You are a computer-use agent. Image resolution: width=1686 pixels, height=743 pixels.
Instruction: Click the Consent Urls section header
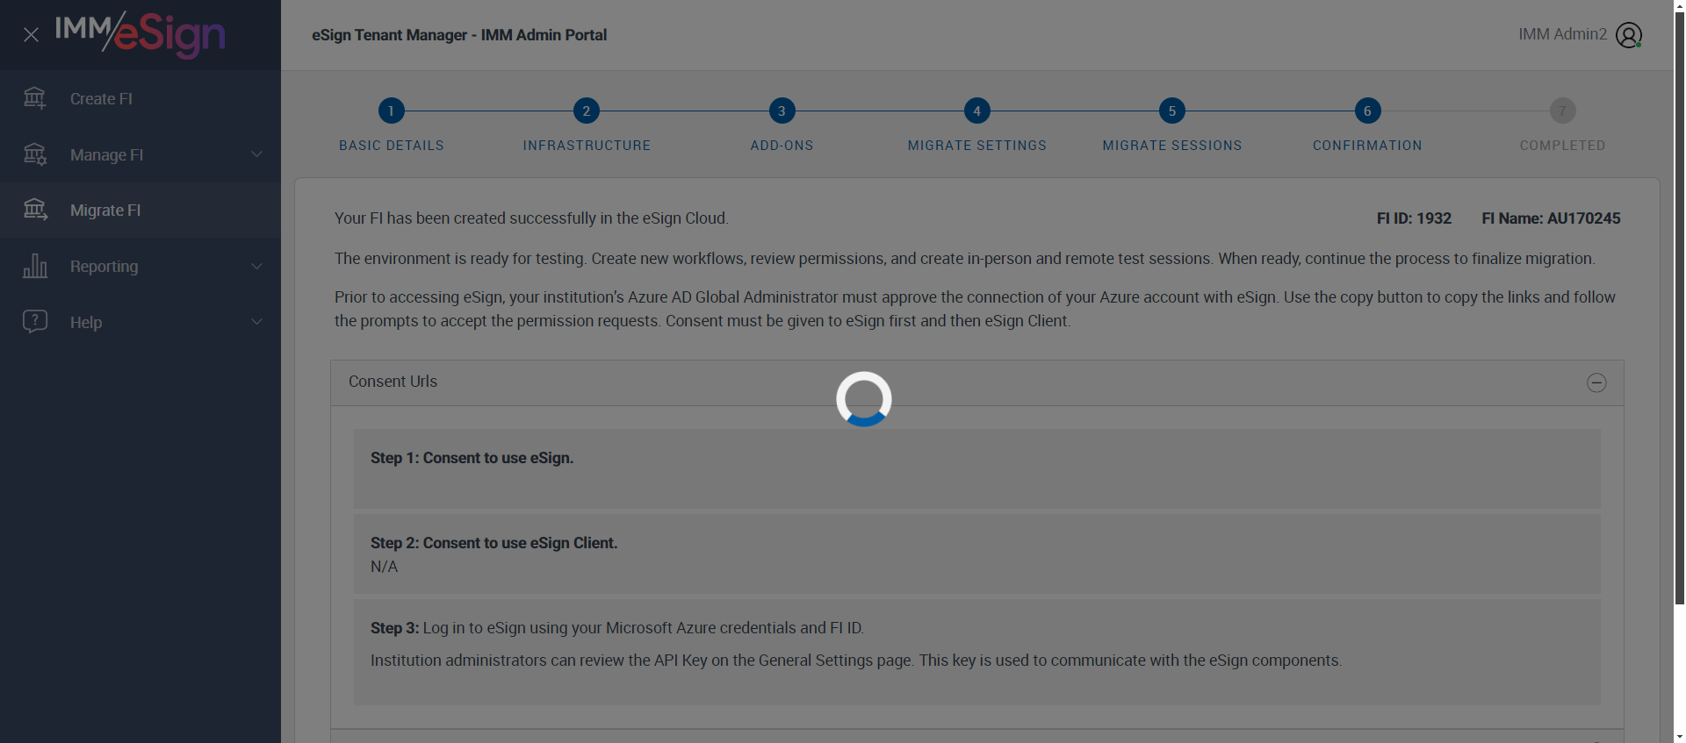(x=976, y=382)
